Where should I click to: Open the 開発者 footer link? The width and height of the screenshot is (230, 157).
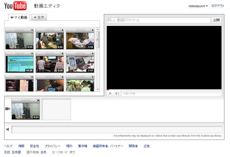tap(133, 146)
